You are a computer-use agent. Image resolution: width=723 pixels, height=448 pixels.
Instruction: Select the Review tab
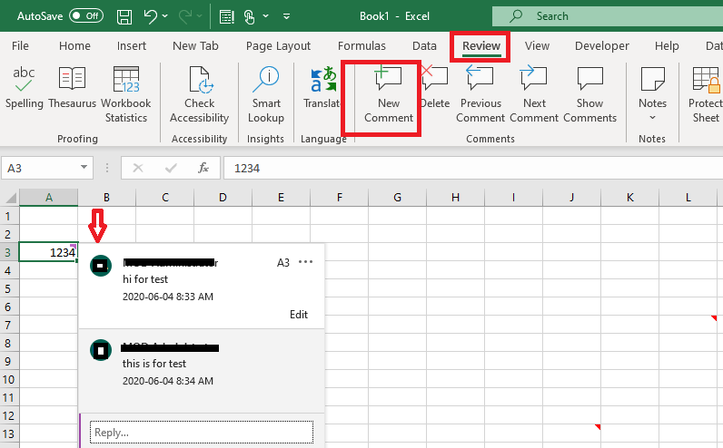tap(480, 46)
